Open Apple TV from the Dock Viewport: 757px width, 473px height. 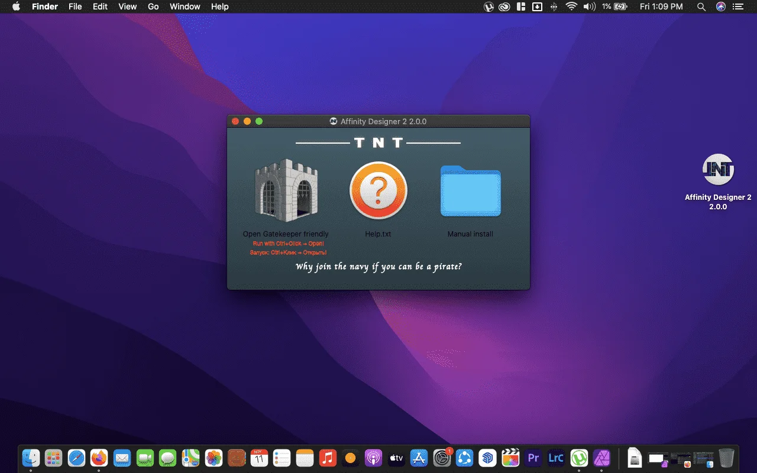click(x=396, y=458)
